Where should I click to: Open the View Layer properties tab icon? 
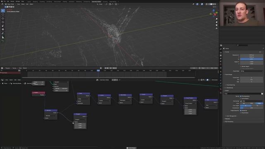(x=221, y=58)
